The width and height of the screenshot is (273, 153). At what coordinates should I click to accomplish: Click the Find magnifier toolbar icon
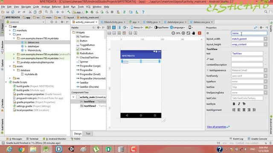46,12
